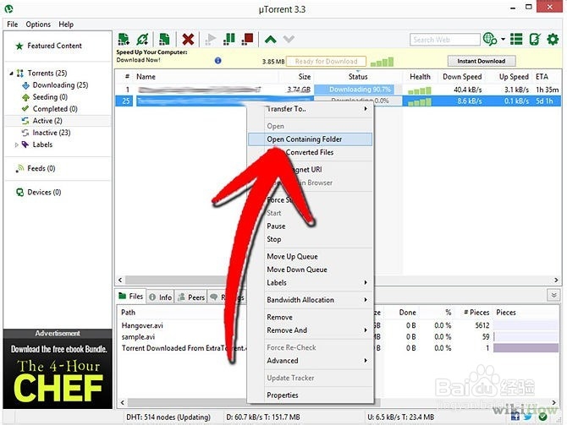Click the status bar green check icon
The height and width of the screenshot is (425, 567).
tap(542, 417)
